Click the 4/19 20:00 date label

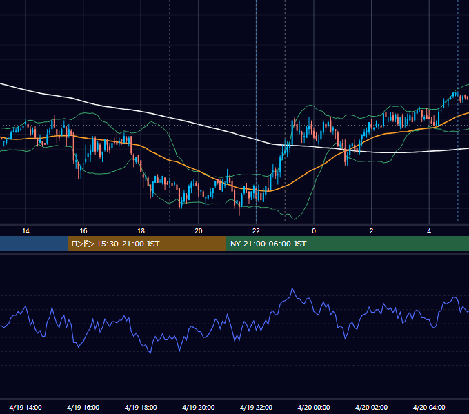click(199, 407)
